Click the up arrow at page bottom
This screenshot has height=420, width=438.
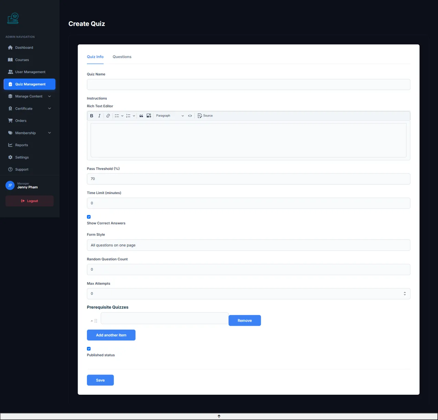click(219, 416)
